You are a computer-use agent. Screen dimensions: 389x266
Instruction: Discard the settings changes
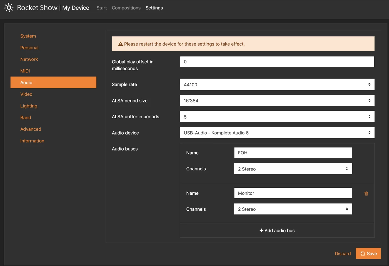(x=343, y=254)
